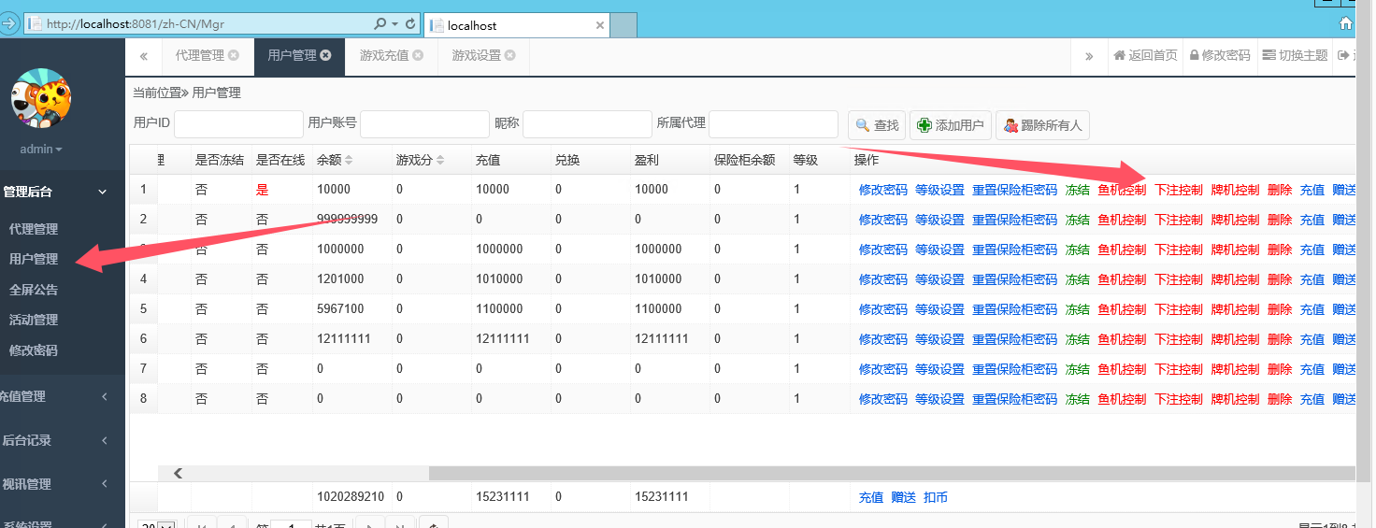Click the 切换主题 theme switch button

1295,55
